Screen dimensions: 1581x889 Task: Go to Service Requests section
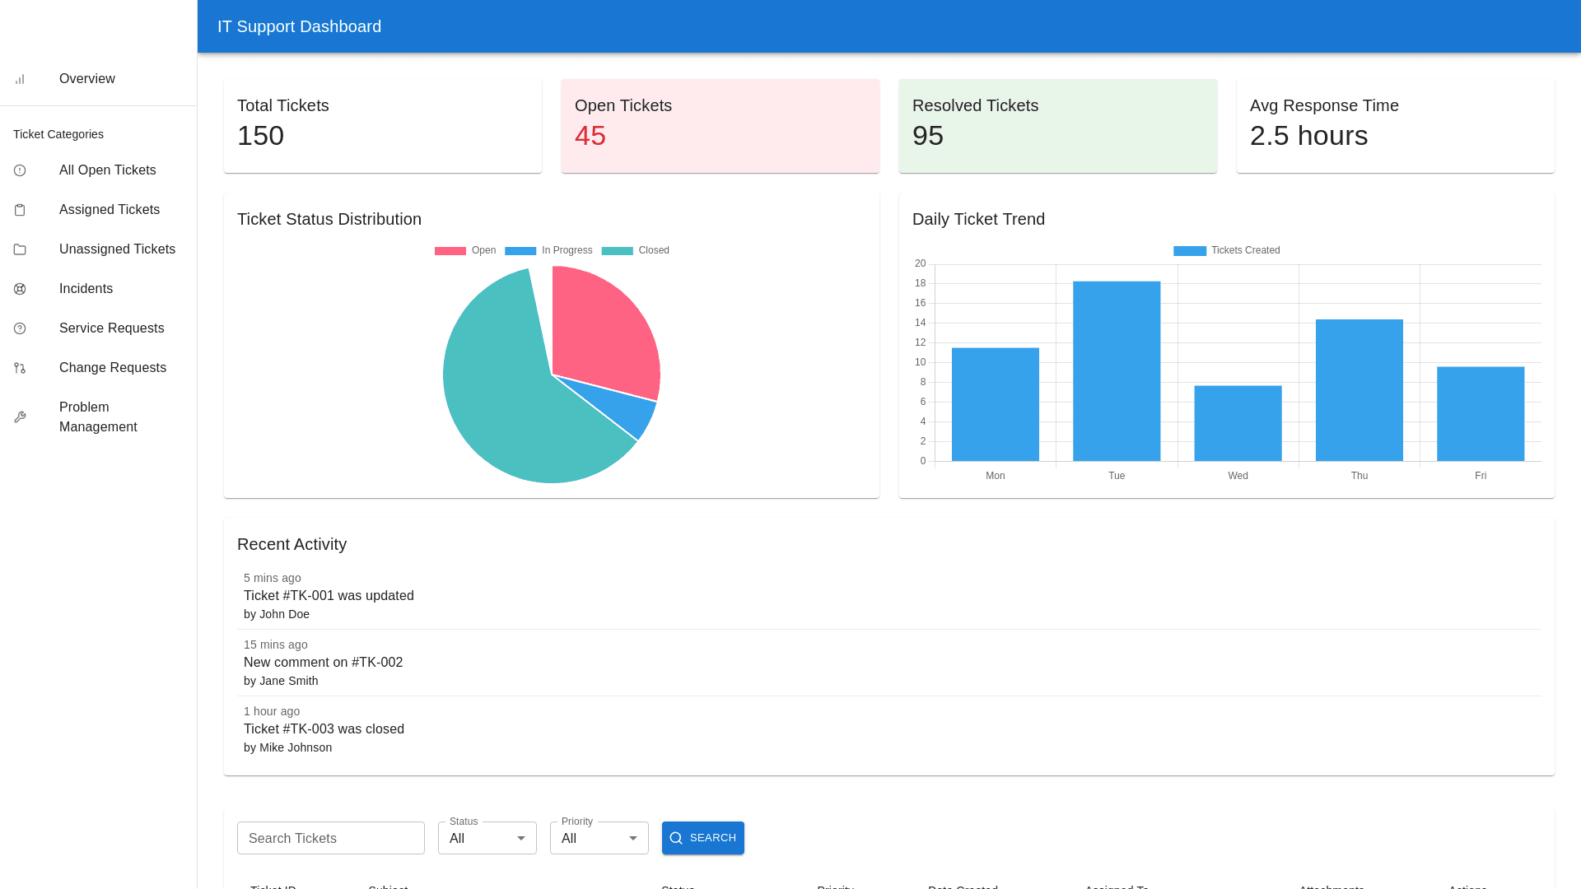point(111,328)
